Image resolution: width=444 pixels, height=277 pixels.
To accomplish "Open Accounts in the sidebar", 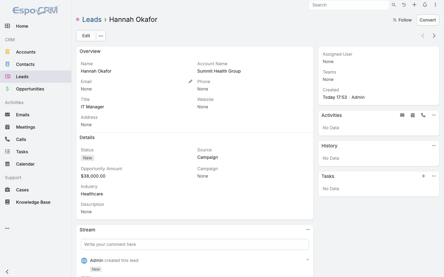I will click(35, 52).
